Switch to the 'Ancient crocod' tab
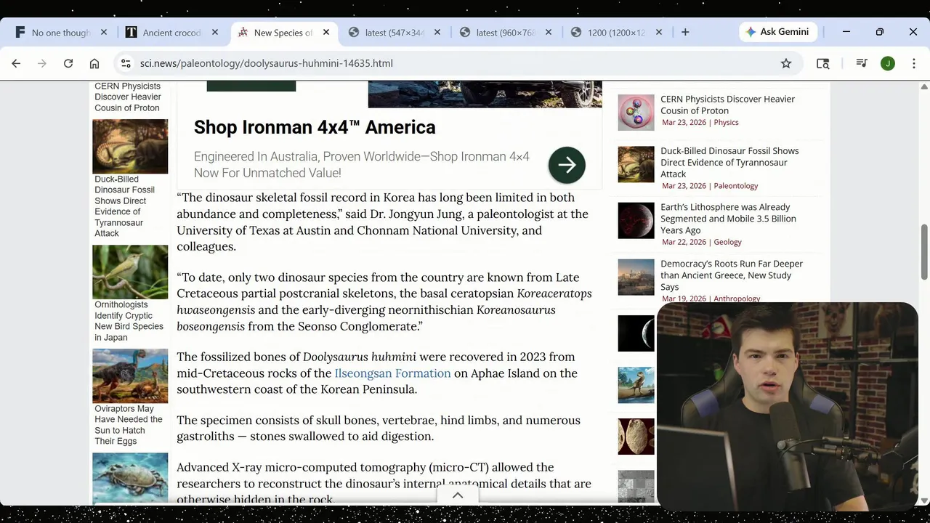The height and width of the screenshot is (523, 930). (172, 32)
